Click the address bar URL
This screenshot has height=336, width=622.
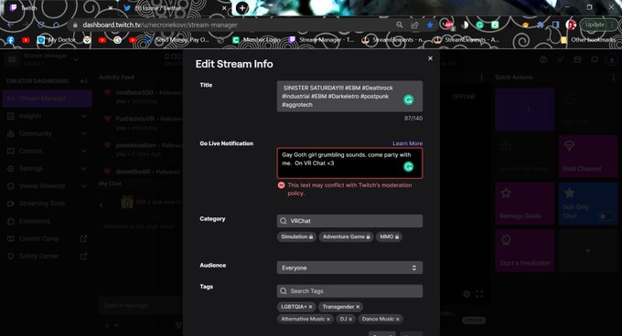tap(160, 25)
